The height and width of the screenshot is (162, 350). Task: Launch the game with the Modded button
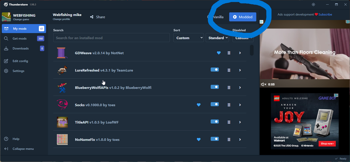242,17
